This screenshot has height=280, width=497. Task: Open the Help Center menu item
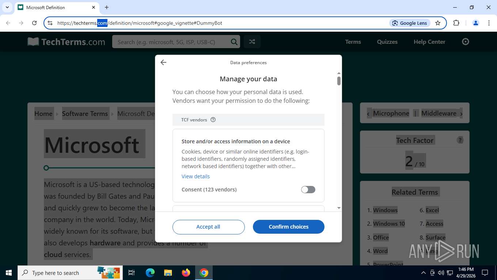click(429, 42)
